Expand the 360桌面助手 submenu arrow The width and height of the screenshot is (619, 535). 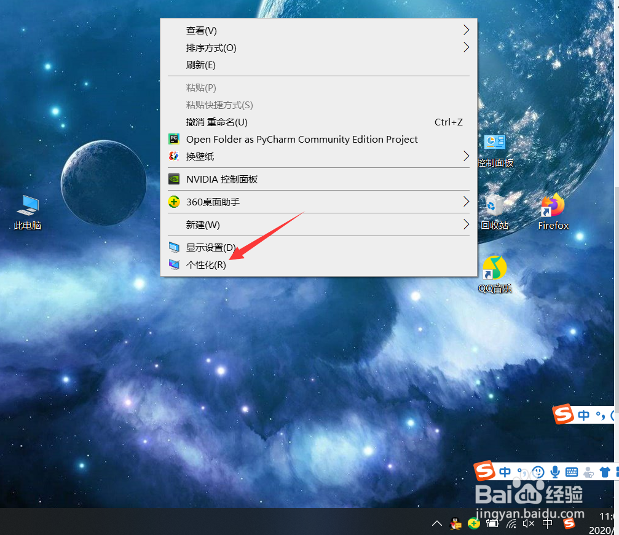(466, 202)
